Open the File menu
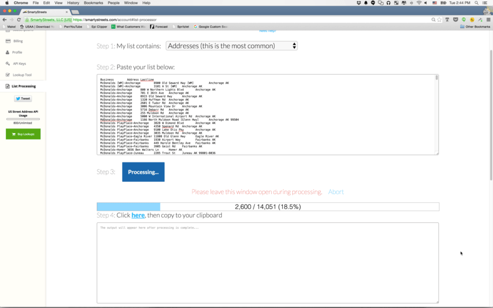The height and width of the screenshot is (308, 493). coord(36,3)
